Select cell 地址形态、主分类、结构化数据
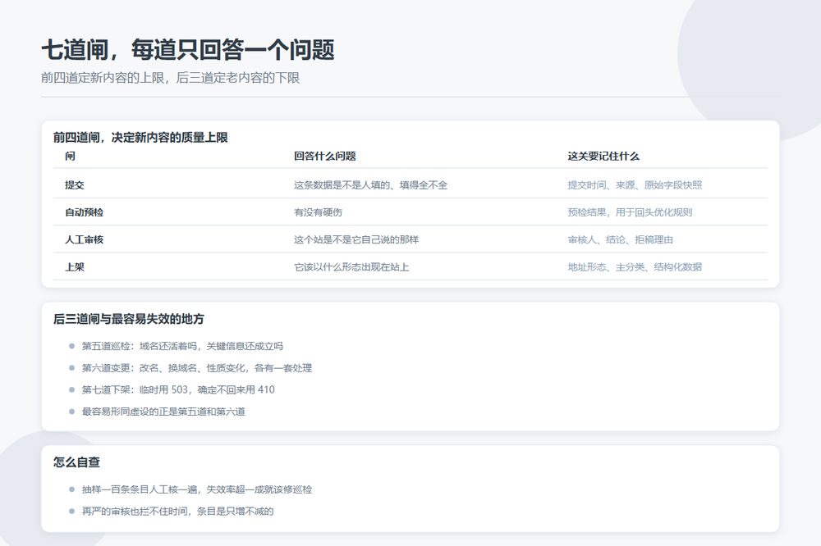821x546 pixels. coord(635,266)
